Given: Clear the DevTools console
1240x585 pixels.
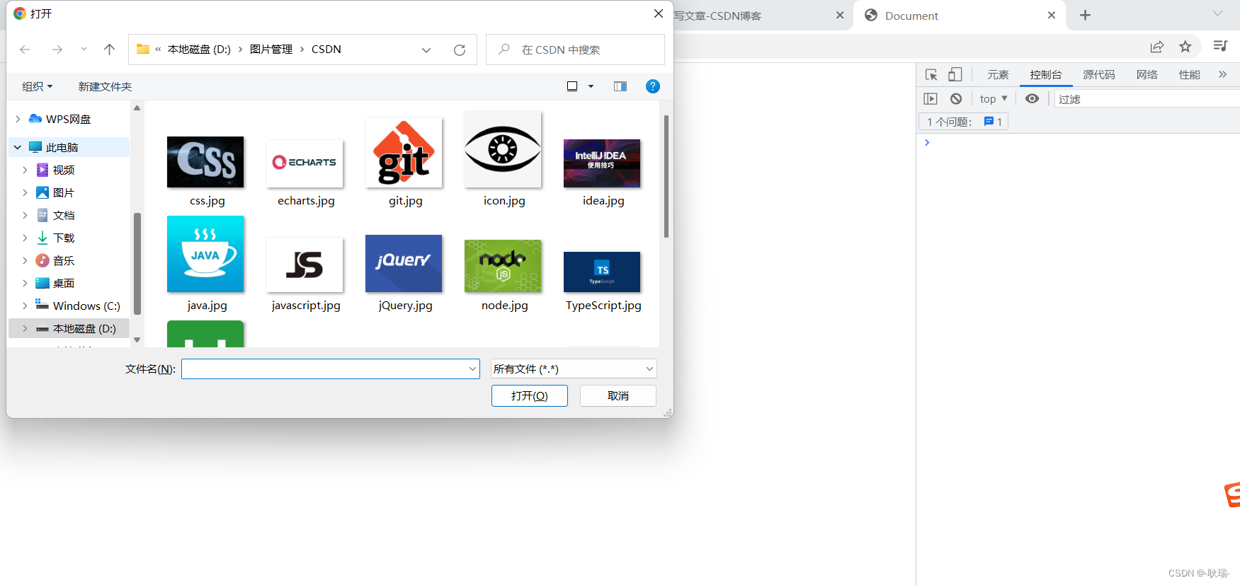Looking at the screenshot, I should coord(956,99).
